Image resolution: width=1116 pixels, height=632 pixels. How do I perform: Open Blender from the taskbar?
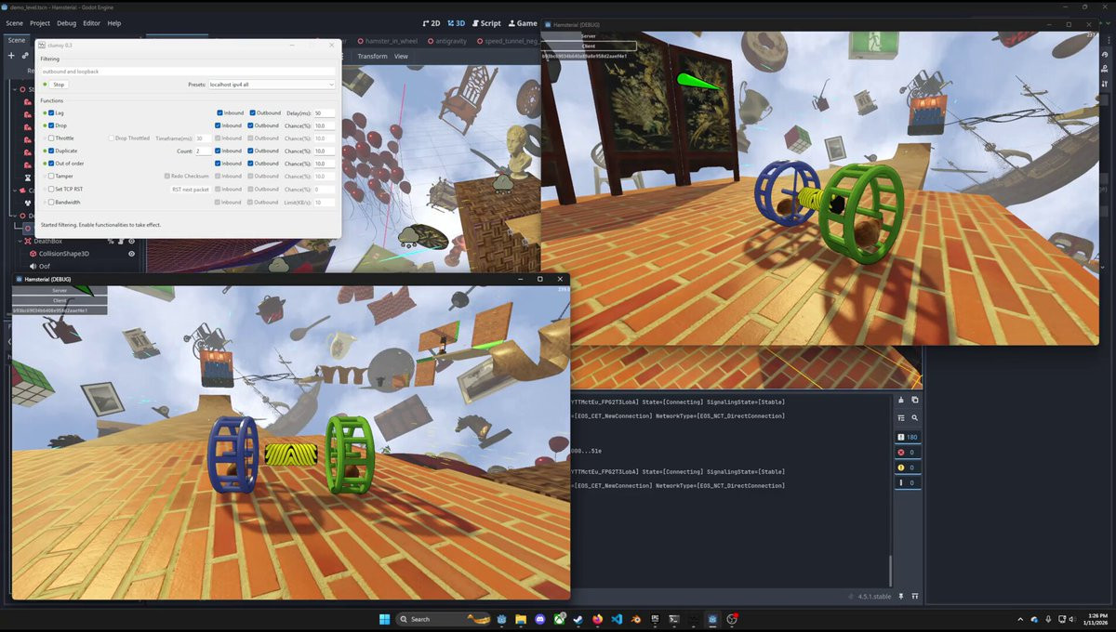tap(636, 619)
